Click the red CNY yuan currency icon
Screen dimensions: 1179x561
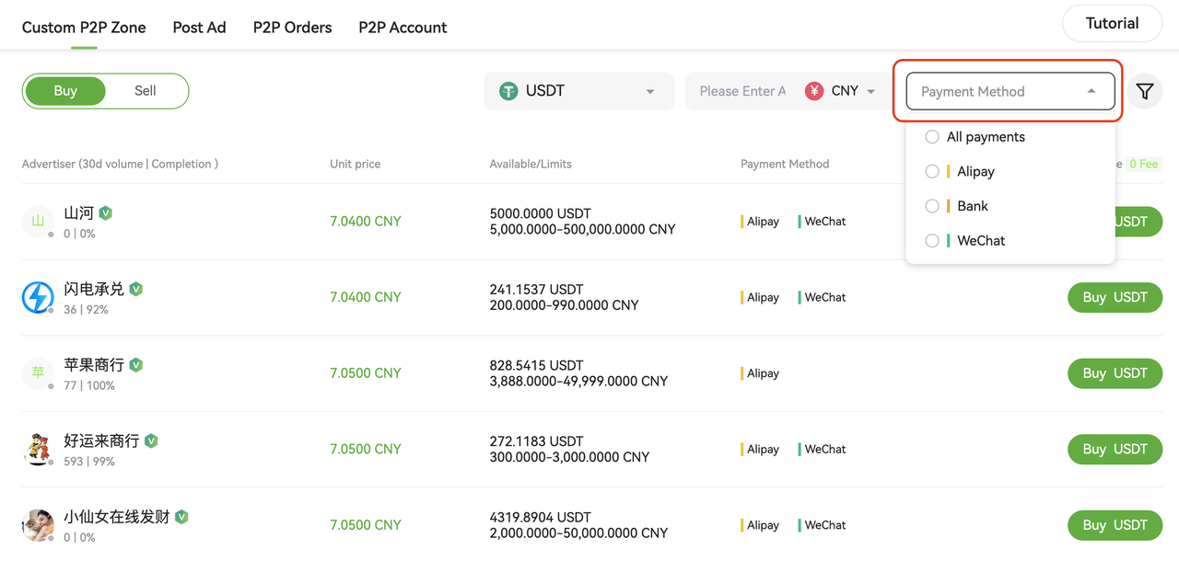coord(814,91)
